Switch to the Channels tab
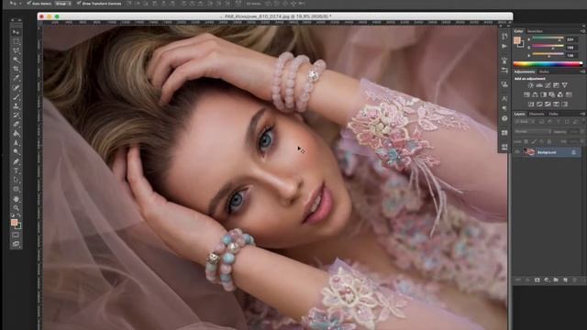This screenshot has height=330, width=587. (537, 114)
